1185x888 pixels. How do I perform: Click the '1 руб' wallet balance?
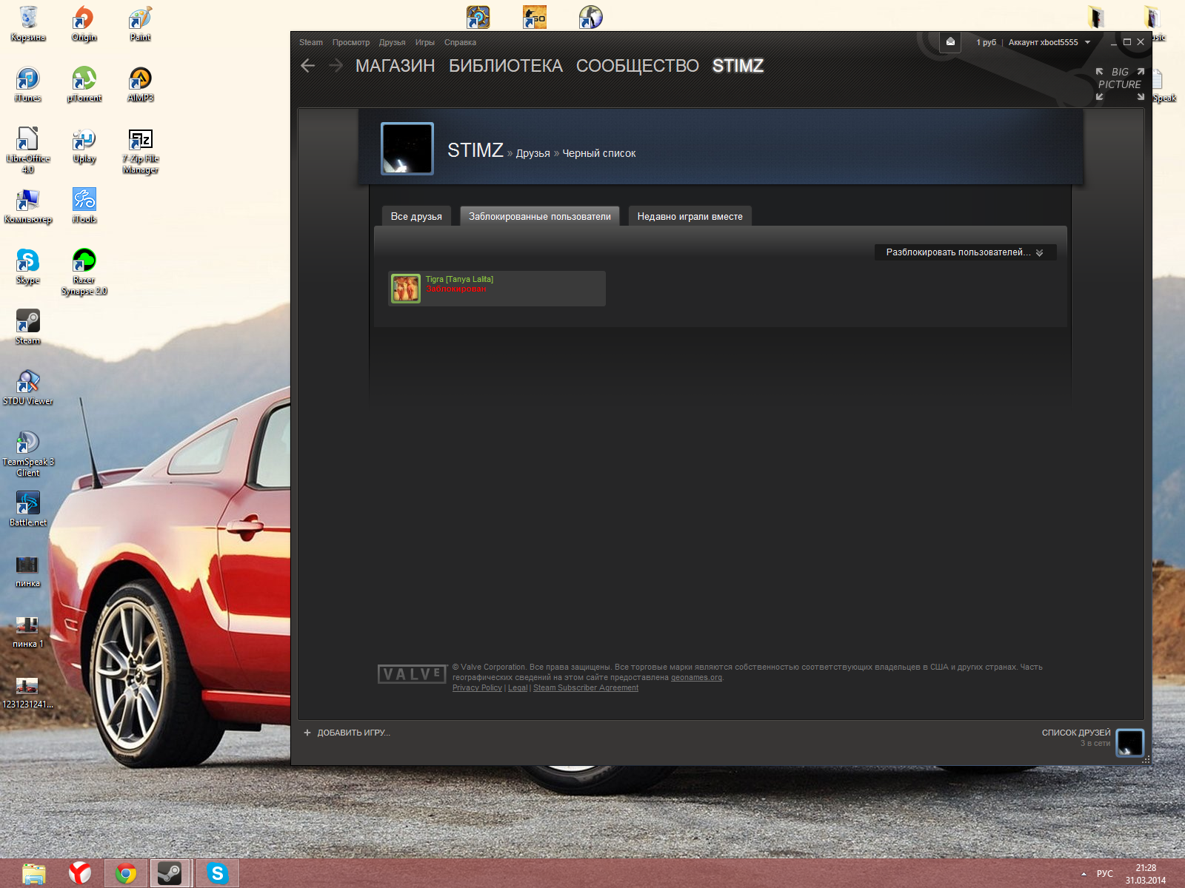pos(986,42)
